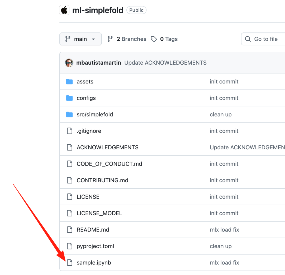Click the 0 Tags link
The width and height of the screenshot is (285, 275).
click(x=164, y=39)
